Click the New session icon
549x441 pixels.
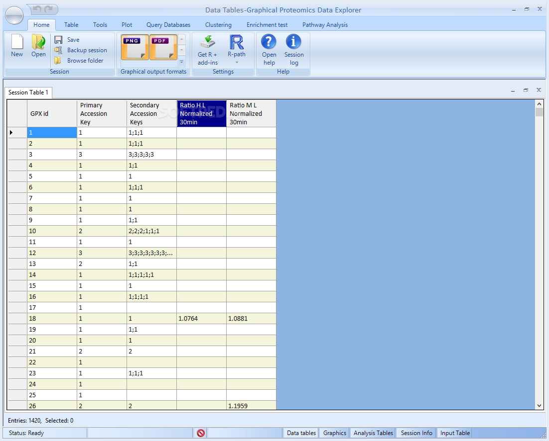click(17, 42)
